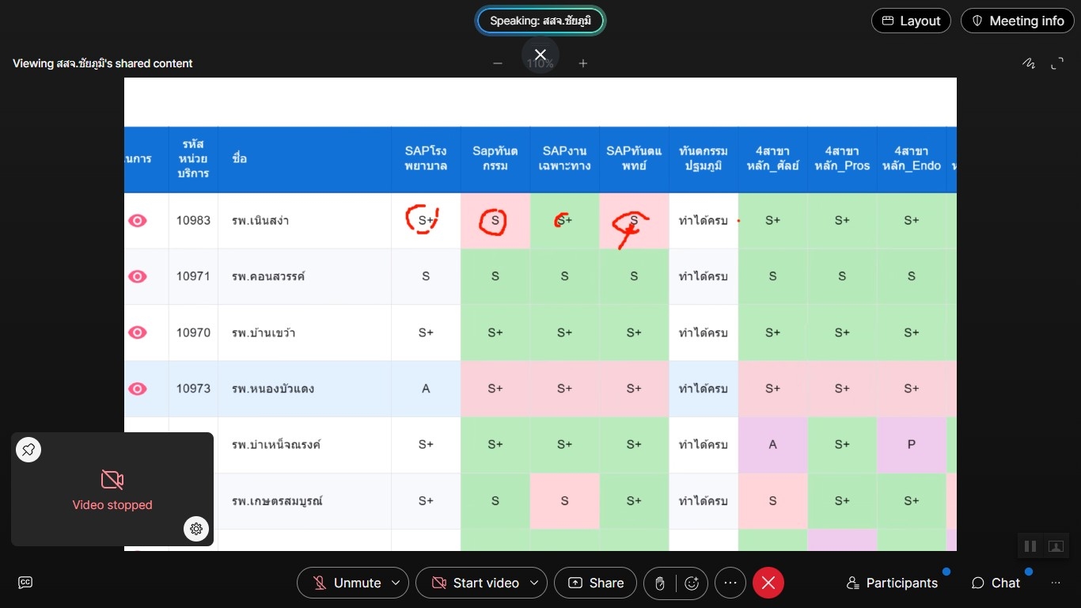The image size is (1081, 608).
Task: Click the A grade in รพ.หนองบัวแดง row
Action: click(x=426, y=389)
